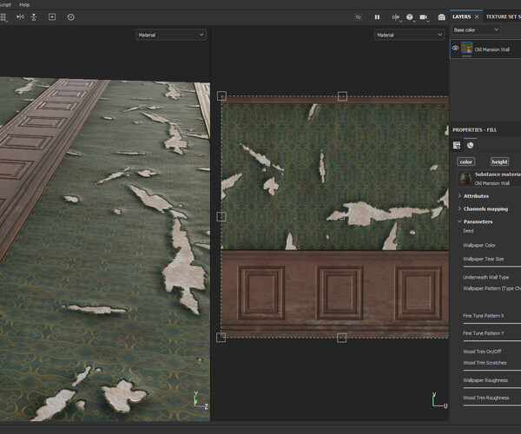Click the horizontal mirror symmetry icon
Screen dimensions: 521x434
point(20,17)
